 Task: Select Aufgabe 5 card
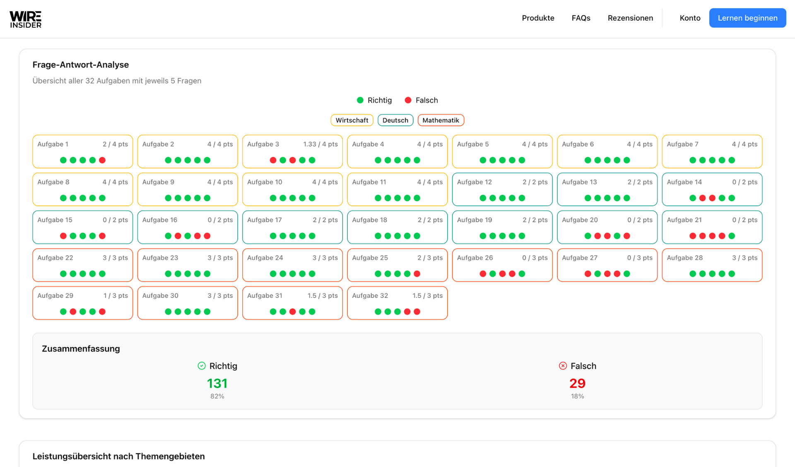[502, 152]
